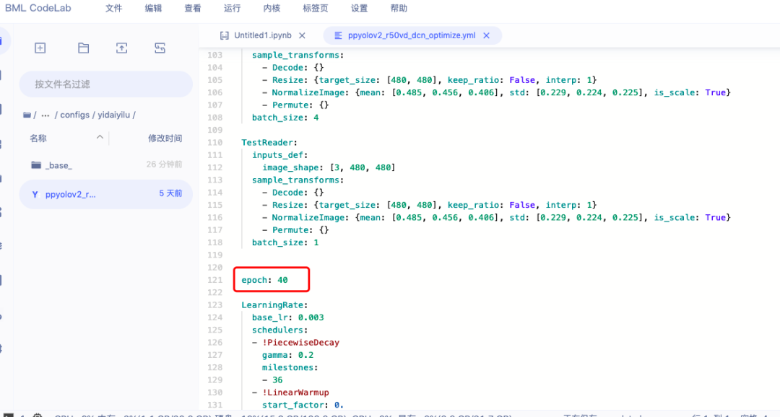Switch to the ppyolov2_r50vd_dcn_optimize.yml tab
The height and width of the screenshot is (417, 780).
click(412, 35)
